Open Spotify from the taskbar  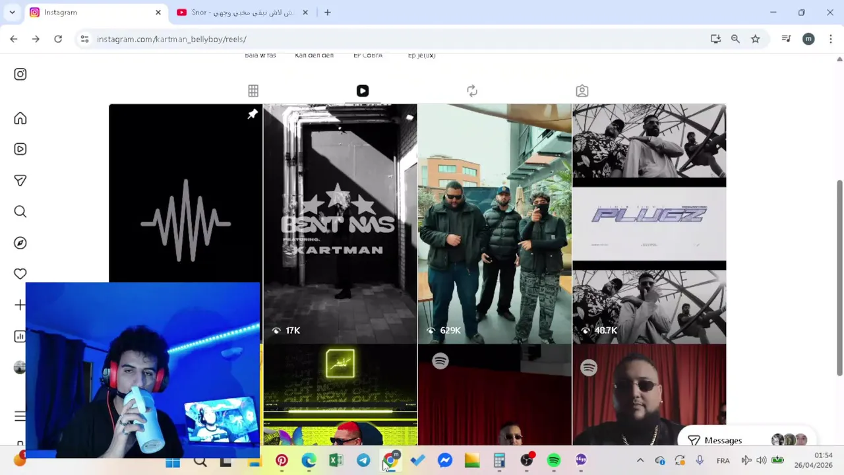pyautogui.click(x=554, y=460)
